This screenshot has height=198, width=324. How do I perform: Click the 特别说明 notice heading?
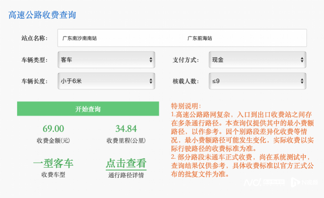186,106
